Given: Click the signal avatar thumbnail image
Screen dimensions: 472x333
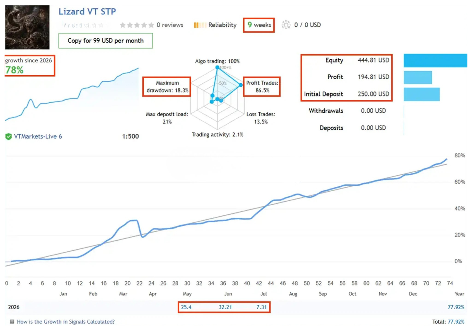Looking at the screenshot, I should point(27,27).
